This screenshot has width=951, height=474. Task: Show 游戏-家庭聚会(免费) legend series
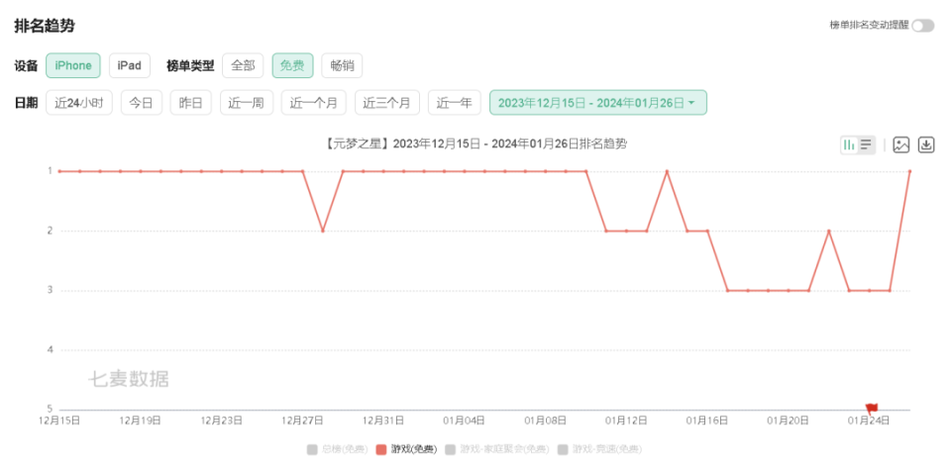(x=497, y=449)
